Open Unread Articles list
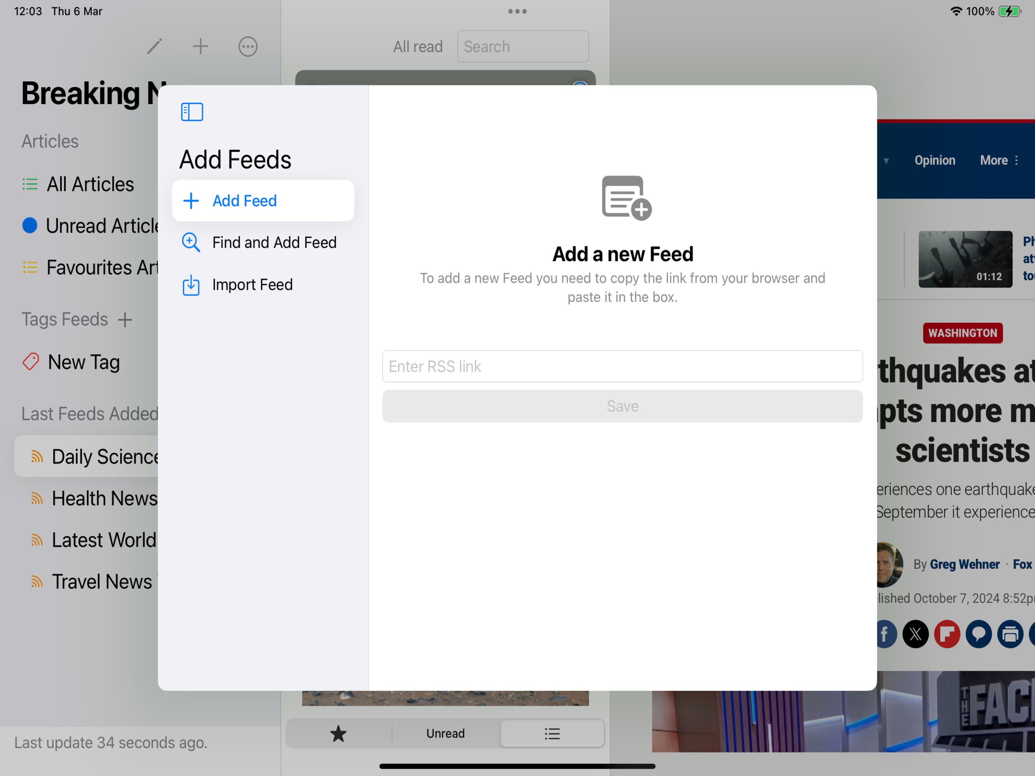The image size is (1035, 776). tap(90, 226)
